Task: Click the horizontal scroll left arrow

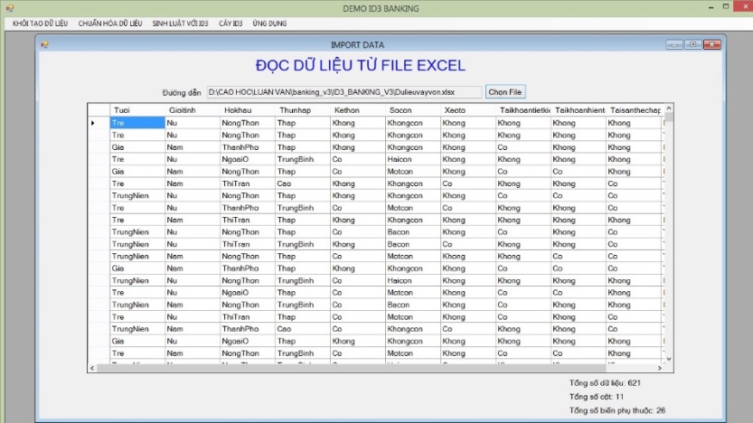Action: point(92,368)
